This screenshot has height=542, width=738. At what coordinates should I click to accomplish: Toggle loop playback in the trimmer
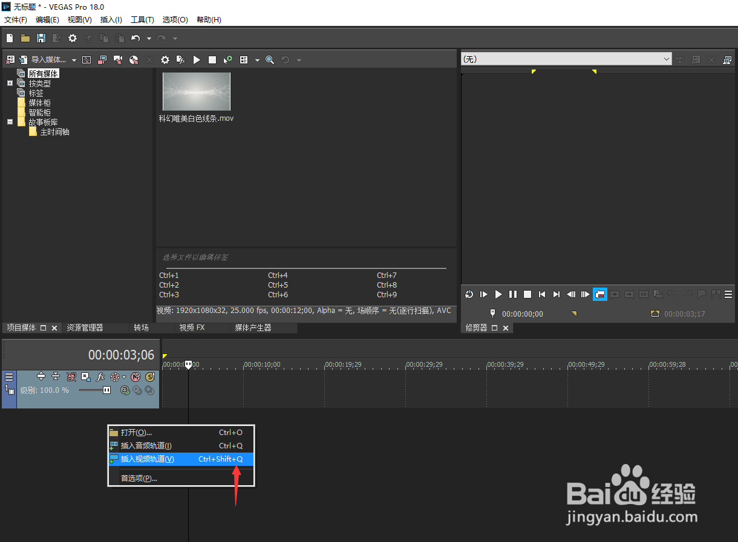(469, 294)
